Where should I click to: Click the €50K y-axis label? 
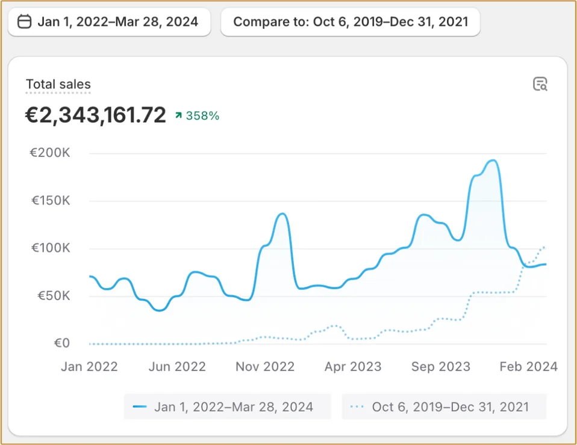(x=54, y=296)
